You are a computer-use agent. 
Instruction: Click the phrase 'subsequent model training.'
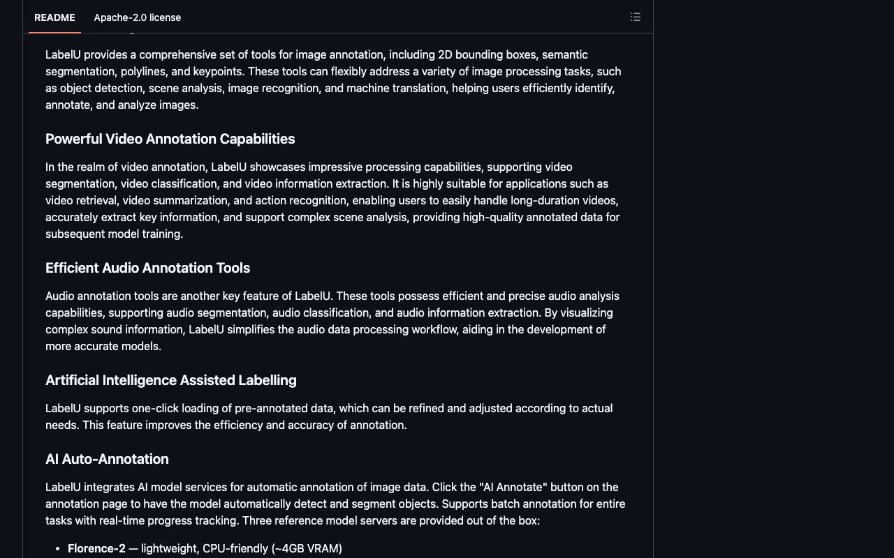pos(115,234)
